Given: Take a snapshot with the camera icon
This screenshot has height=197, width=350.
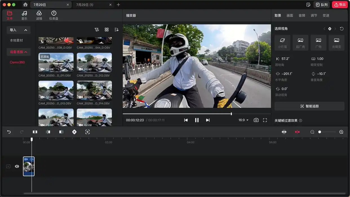Looking at the screenshot, I should 256,120.
